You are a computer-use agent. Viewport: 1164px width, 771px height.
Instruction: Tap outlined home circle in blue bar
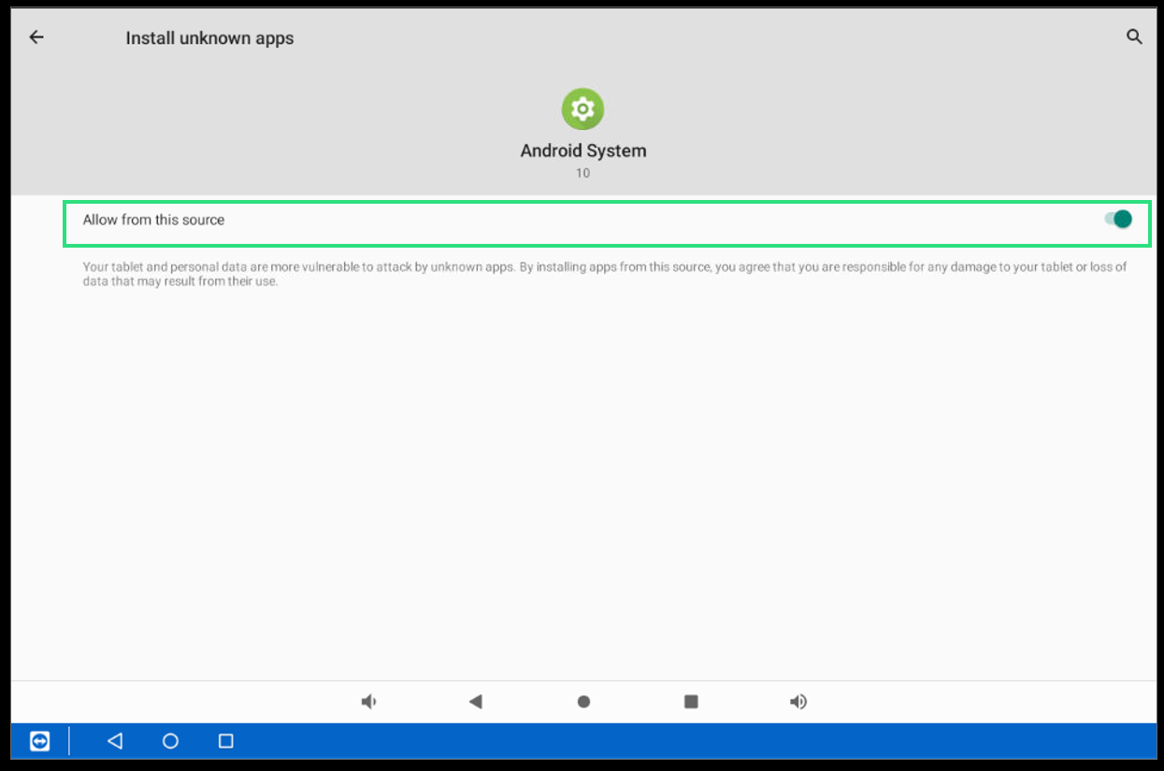(x=170, y=741)
